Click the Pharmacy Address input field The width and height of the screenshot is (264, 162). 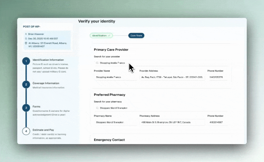click(x=172, y=122)
